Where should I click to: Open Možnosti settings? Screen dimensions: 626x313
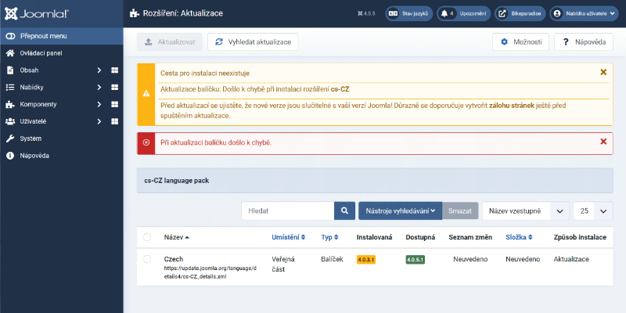(520, 42)
